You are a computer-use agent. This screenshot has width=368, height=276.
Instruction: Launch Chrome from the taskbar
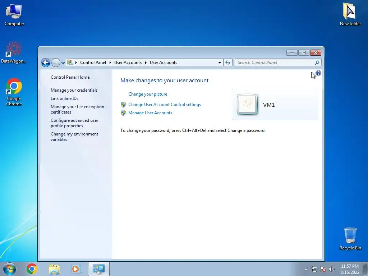click(32, 269)
